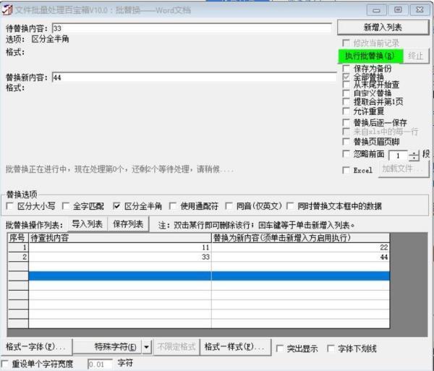Open dropdown arrow beside 特殊字符
434x371 pixels.
tap(147, 347)
